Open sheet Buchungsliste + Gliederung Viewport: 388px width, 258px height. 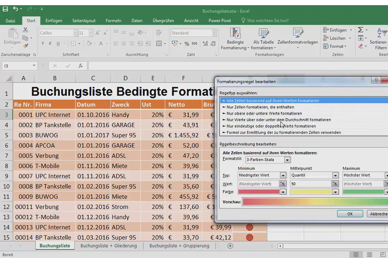click(109, 246)
